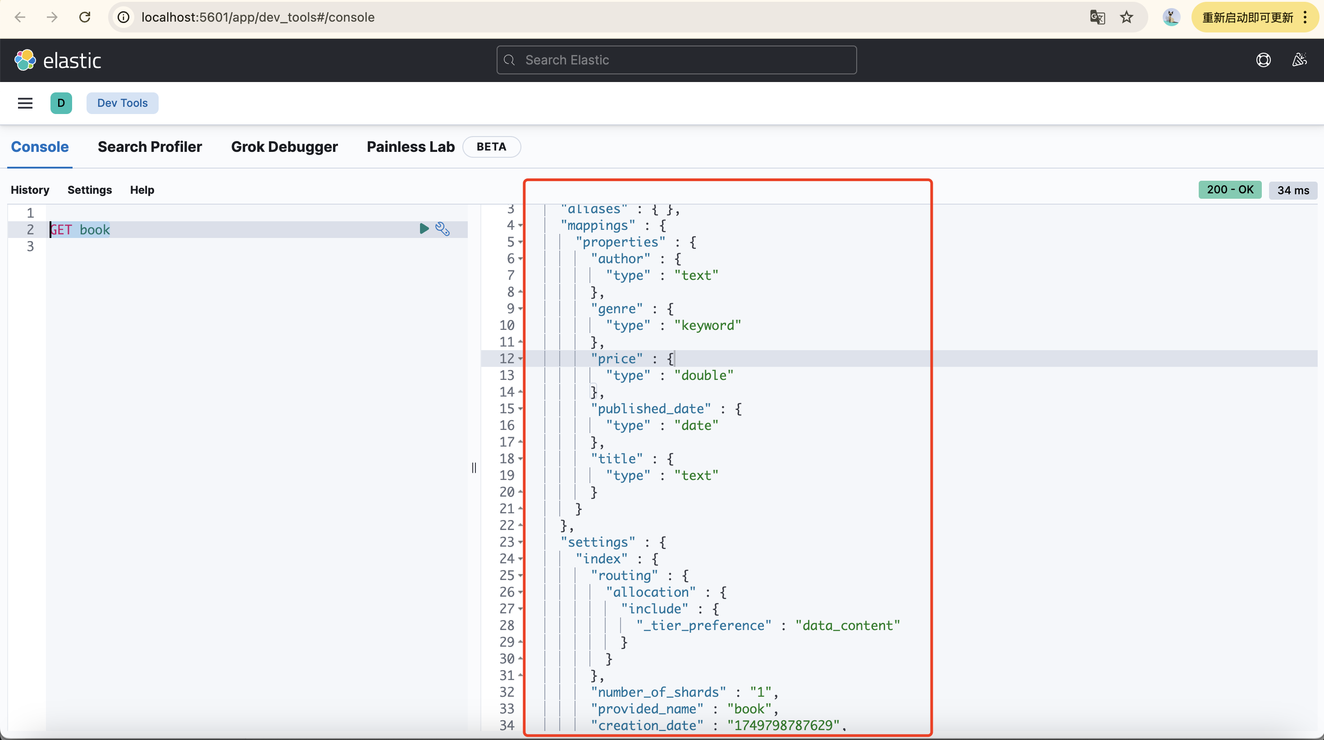Screen dimensions: 1324x740
Task: Click the Dev Tools breadcrumb
Action: 122,103
